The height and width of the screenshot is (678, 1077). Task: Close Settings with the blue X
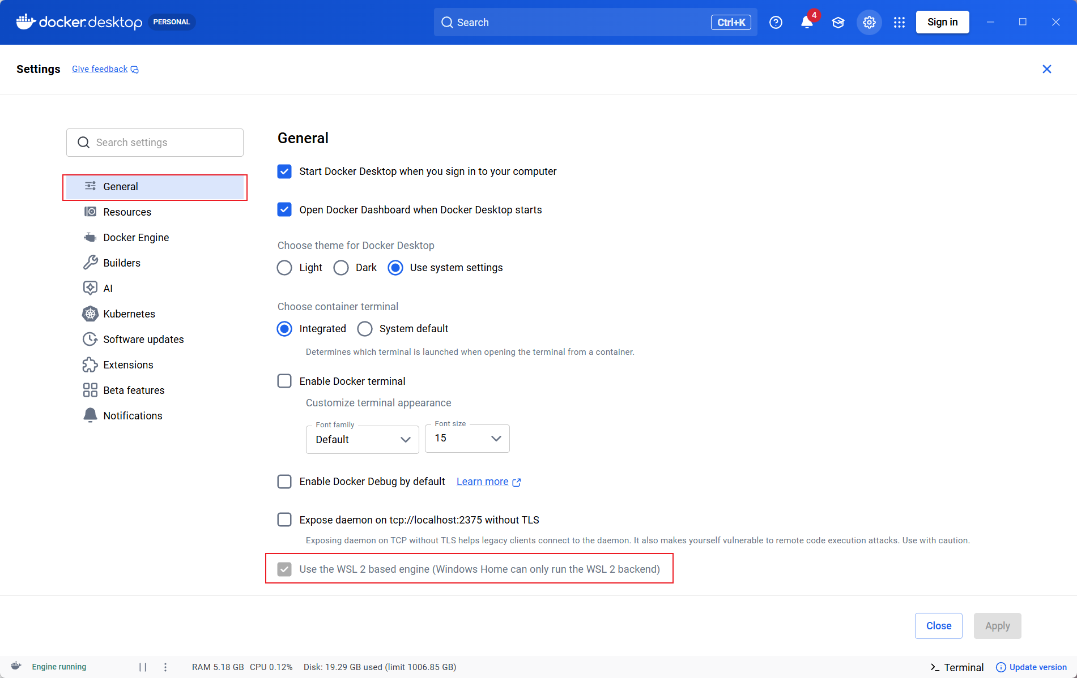(x=1047, y=69)
